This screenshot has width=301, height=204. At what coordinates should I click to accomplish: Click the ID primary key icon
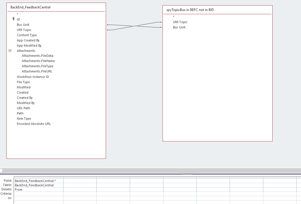tap(13, 19)
